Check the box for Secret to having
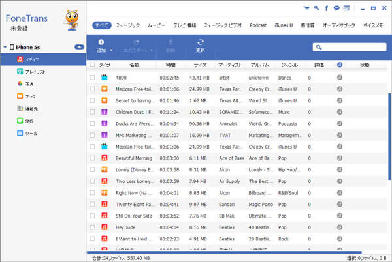 click(92, 100)
